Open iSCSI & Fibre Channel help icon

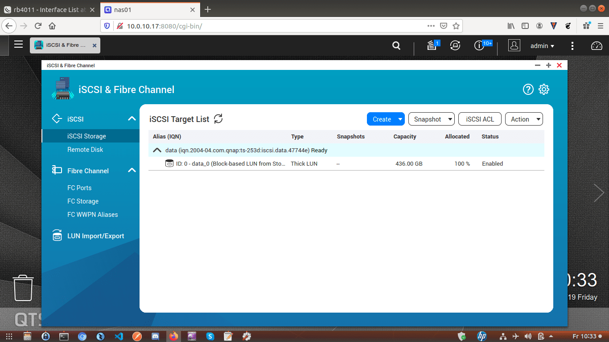528,90
